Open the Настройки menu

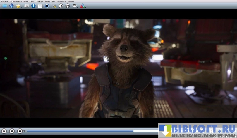coord(61,1)
